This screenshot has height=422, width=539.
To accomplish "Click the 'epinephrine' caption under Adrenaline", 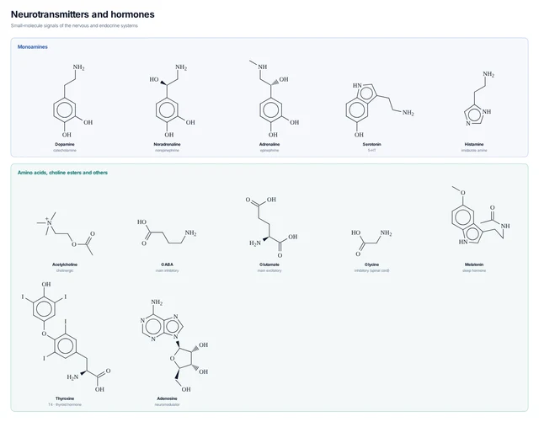I will (x=269, y=151).
